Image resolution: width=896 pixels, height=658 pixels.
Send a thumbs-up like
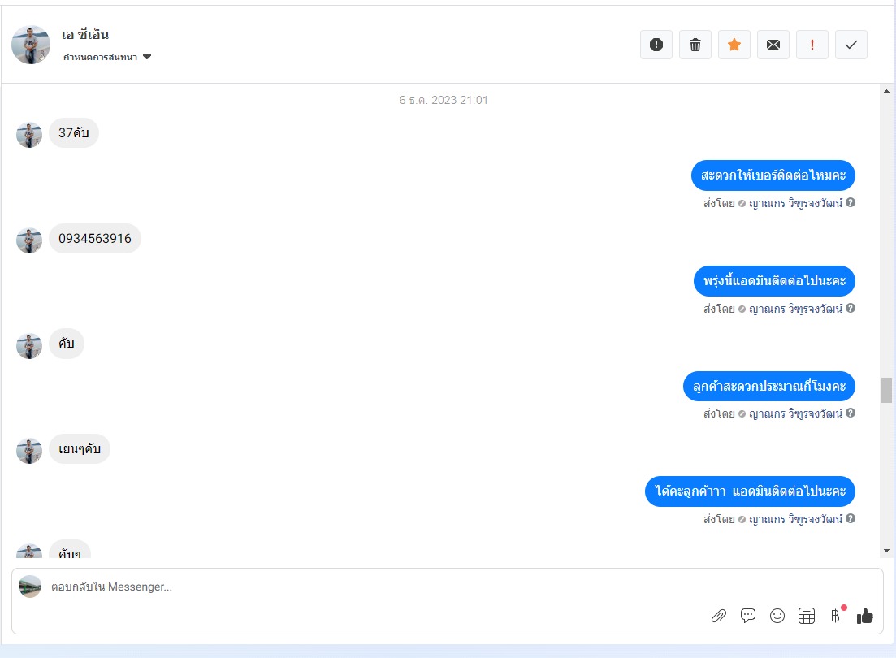(x=865, y=616)
